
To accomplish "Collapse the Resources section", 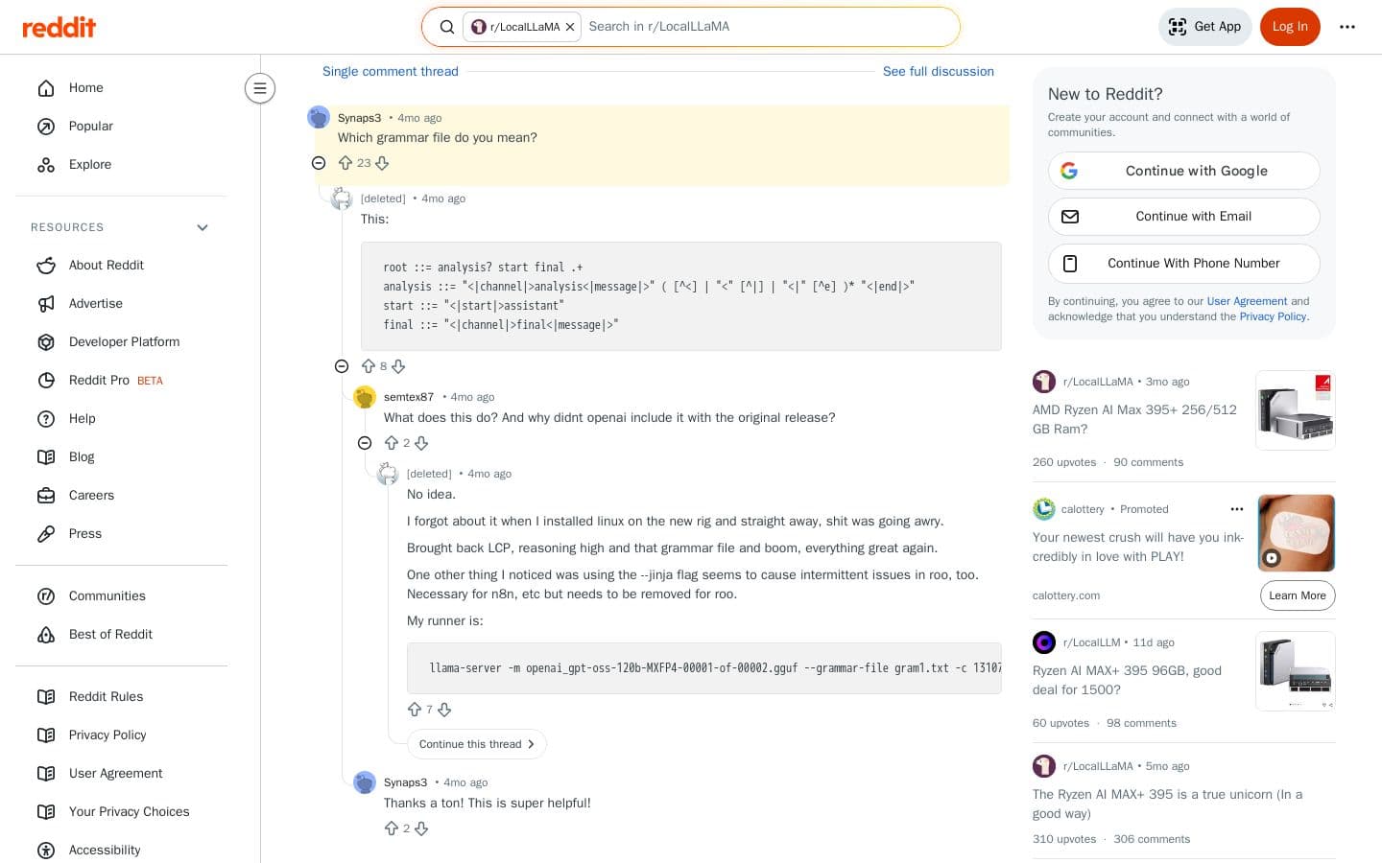I will (x=203, y=227).
